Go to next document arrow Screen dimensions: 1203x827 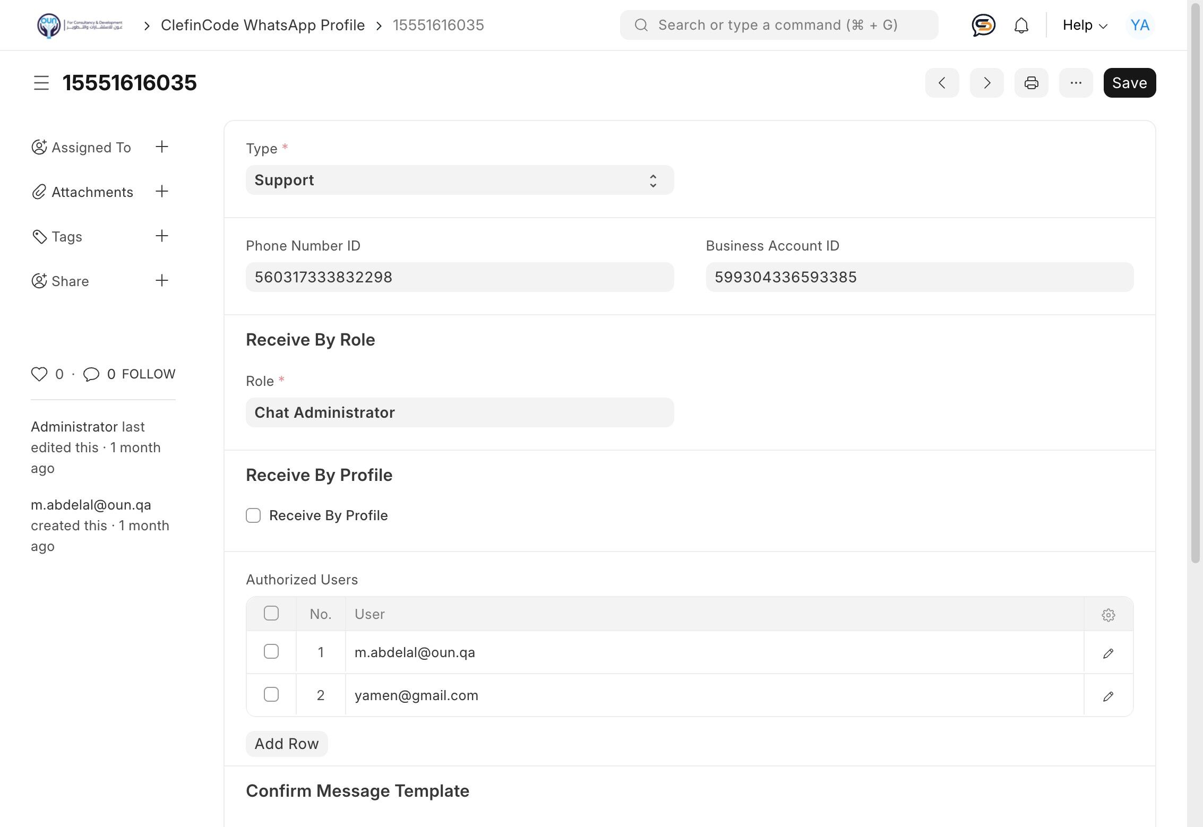tap(986, 83)
